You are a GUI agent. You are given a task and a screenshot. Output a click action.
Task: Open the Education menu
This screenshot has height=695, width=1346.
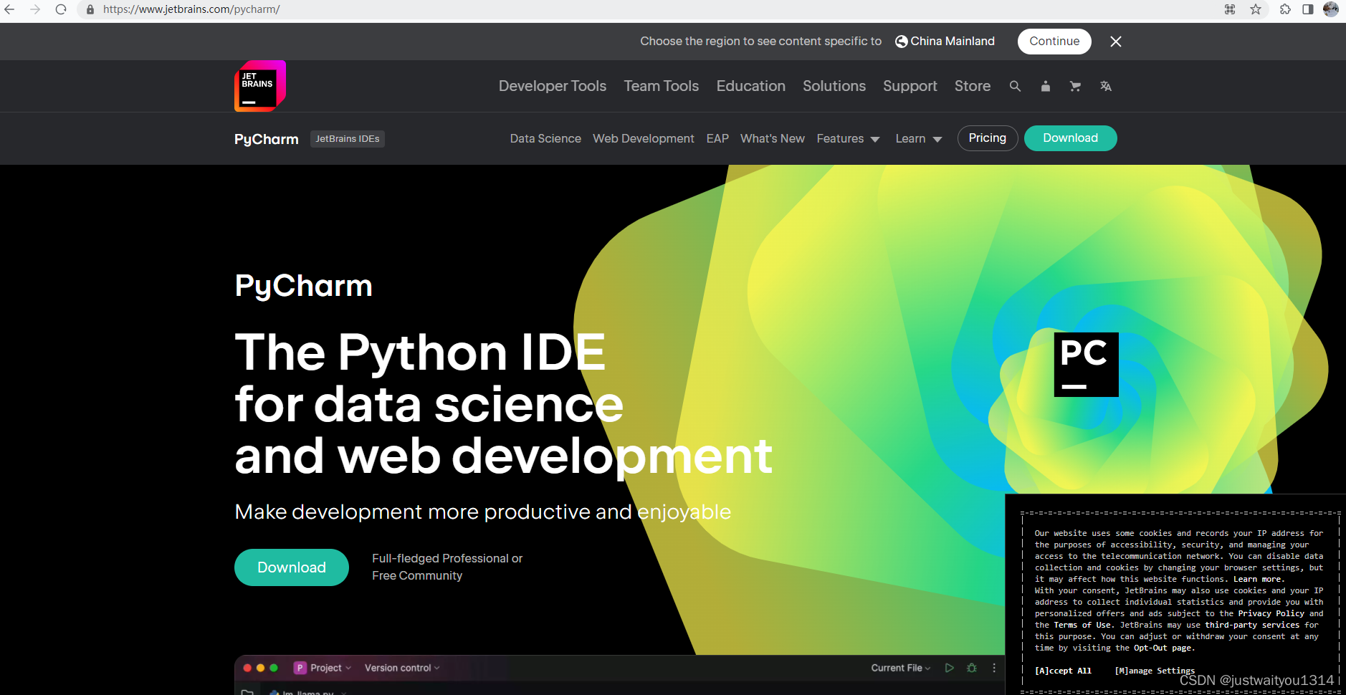point(751,86)
